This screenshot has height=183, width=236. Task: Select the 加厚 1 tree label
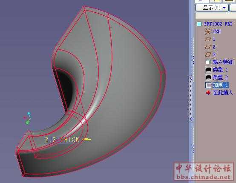point(221,85)
